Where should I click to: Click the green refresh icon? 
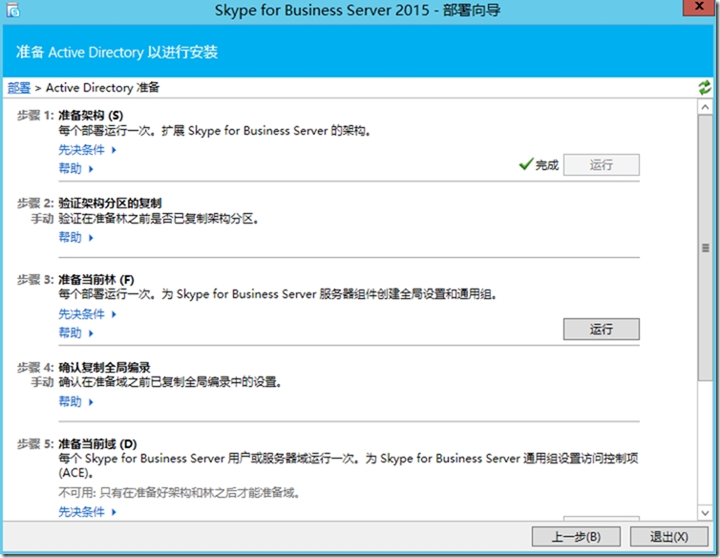click(x=705, y=87)
